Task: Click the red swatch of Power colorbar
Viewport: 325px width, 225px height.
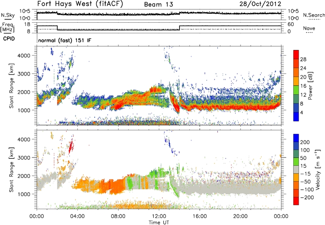Action: tap(296, 54)
